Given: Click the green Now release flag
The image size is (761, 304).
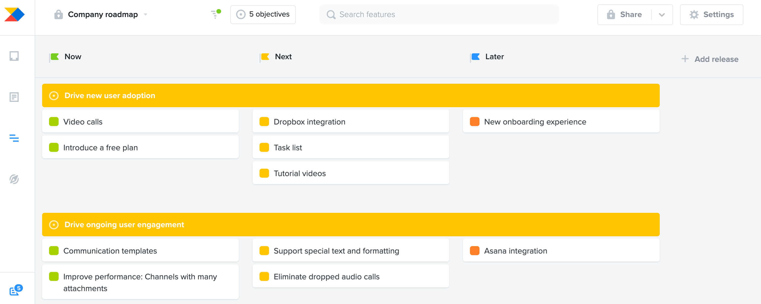Looking at the screenshot, I should [54, 57].
